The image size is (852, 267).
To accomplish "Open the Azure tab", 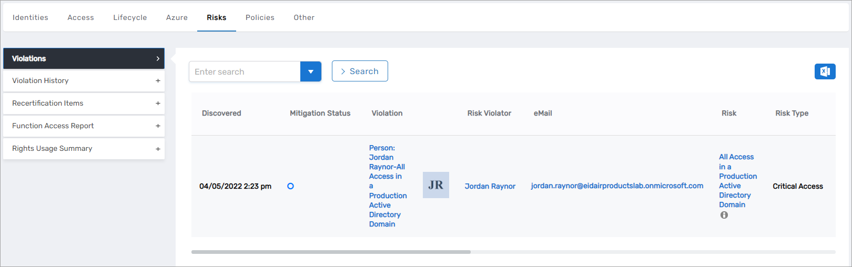I will 177,17.
